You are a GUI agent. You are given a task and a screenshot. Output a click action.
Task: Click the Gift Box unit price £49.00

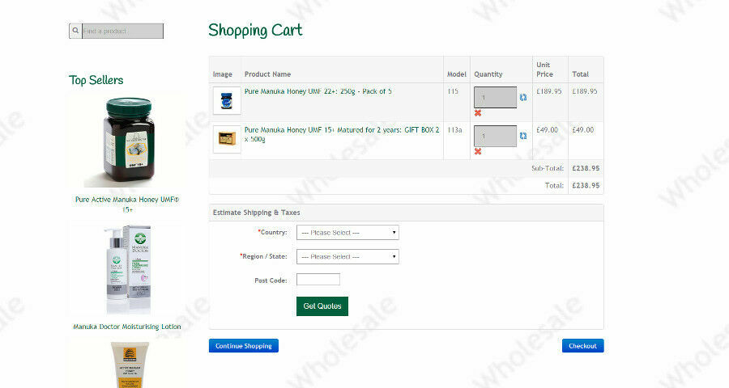pos(547,130)
